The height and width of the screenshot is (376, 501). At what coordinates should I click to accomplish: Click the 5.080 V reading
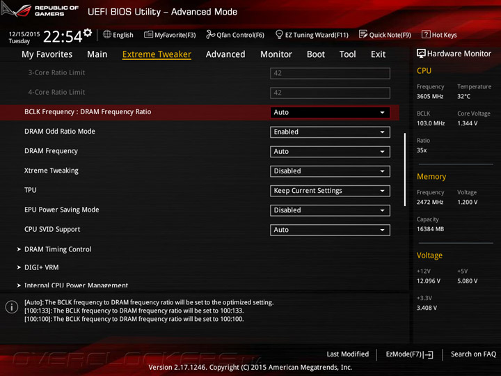(x=467, y=281)
